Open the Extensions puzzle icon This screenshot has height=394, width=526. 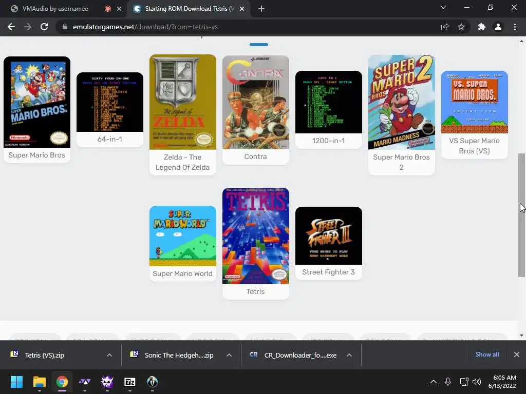(x=482, y=27)
